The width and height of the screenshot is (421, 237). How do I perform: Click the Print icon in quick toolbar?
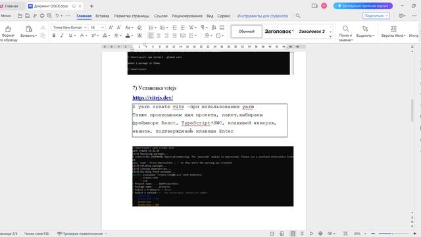pyautogui.click(x=42, y=16)
